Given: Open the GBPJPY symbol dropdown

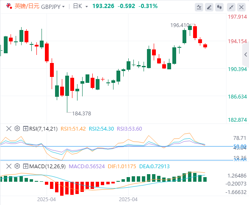Looking at the screenshot, I should pyautogui.click(x=53, y=7).
